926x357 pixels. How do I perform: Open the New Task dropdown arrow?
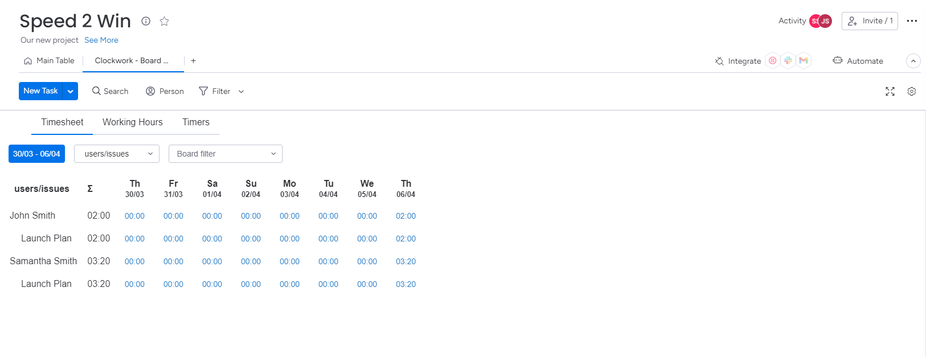point(71,91)
